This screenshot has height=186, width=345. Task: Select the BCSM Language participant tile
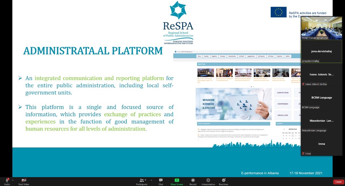[322, 97]
